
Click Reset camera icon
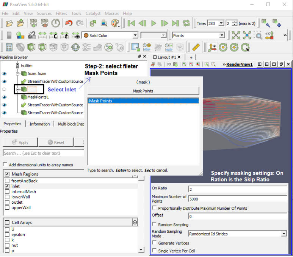point(236,35)
